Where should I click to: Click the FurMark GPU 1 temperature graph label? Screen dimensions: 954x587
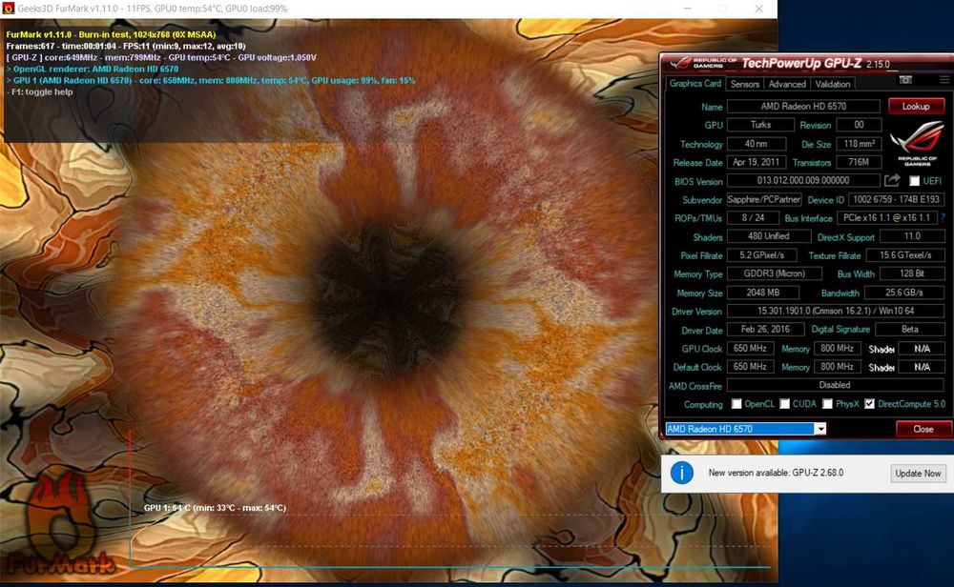(x=215, y=507)
